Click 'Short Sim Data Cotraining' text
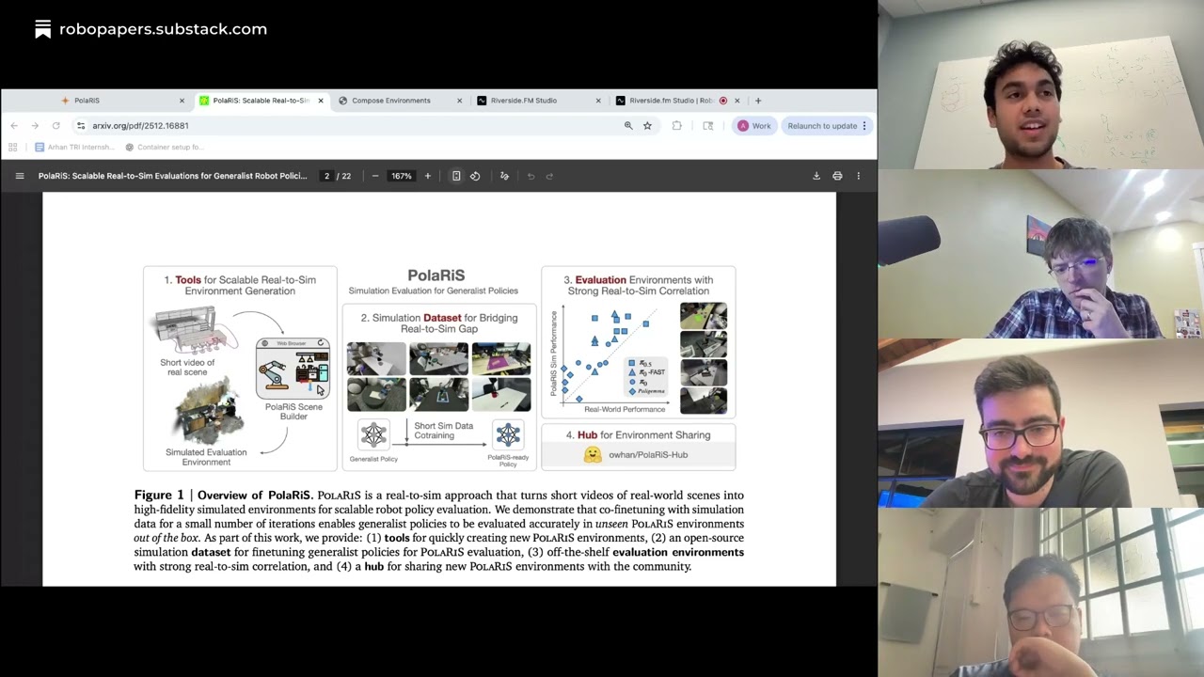The width and height of the screenshot is (1204, 677). pos(444,431)
